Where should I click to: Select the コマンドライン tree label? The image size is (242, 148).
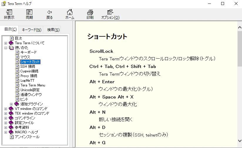(x=25, y=118)
